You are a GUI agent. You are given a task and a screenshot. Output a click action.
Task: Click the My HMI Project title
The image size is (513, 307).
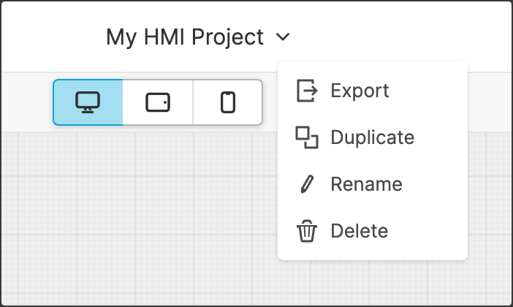tap(184, 37)
